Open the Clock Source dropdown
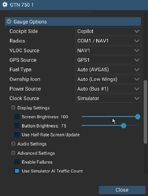 pos(108,98)
